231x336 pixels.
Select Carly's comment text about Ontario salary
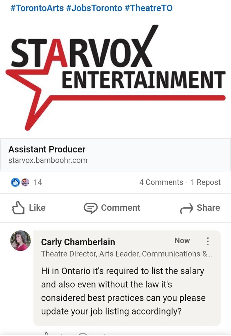click(123, 291)
